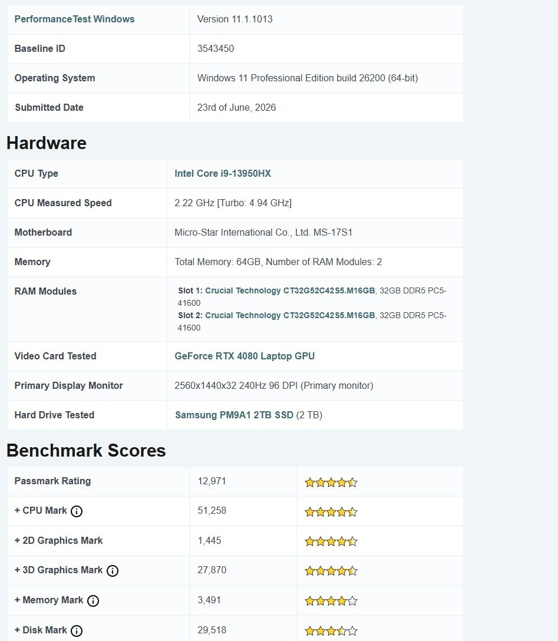Image resolution: width=558 pixels, height=641 pixels.
Task: Open the Disk Mark info icon
Action: point(77,631)
